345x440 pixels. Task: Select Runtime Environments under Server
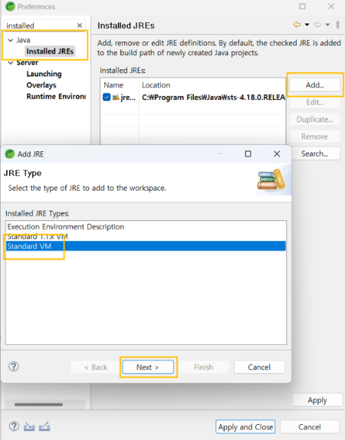click(56, 96)
